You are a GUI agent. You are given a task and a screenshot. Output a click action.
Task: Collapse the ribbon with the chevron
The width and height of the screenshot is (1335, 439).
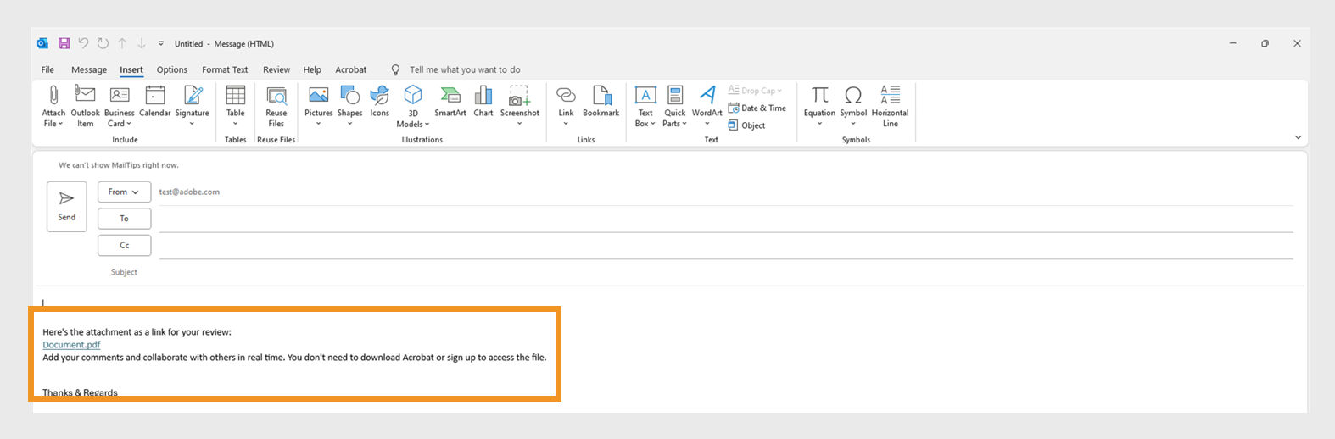[x=1298, y=137]
